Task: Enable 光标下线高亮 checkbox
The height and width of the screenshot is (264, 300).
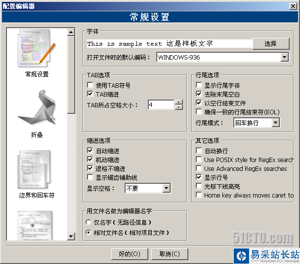Action: coord(199,186)
